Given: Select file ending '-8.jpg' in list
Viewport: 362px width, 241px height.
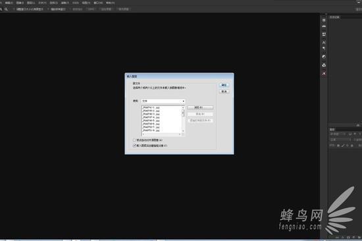Looking at the screenshot, I should click(151, 130).
